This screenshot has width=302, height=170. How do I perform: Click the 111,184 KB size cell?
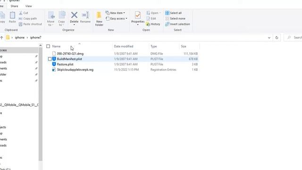click(191, 53)
